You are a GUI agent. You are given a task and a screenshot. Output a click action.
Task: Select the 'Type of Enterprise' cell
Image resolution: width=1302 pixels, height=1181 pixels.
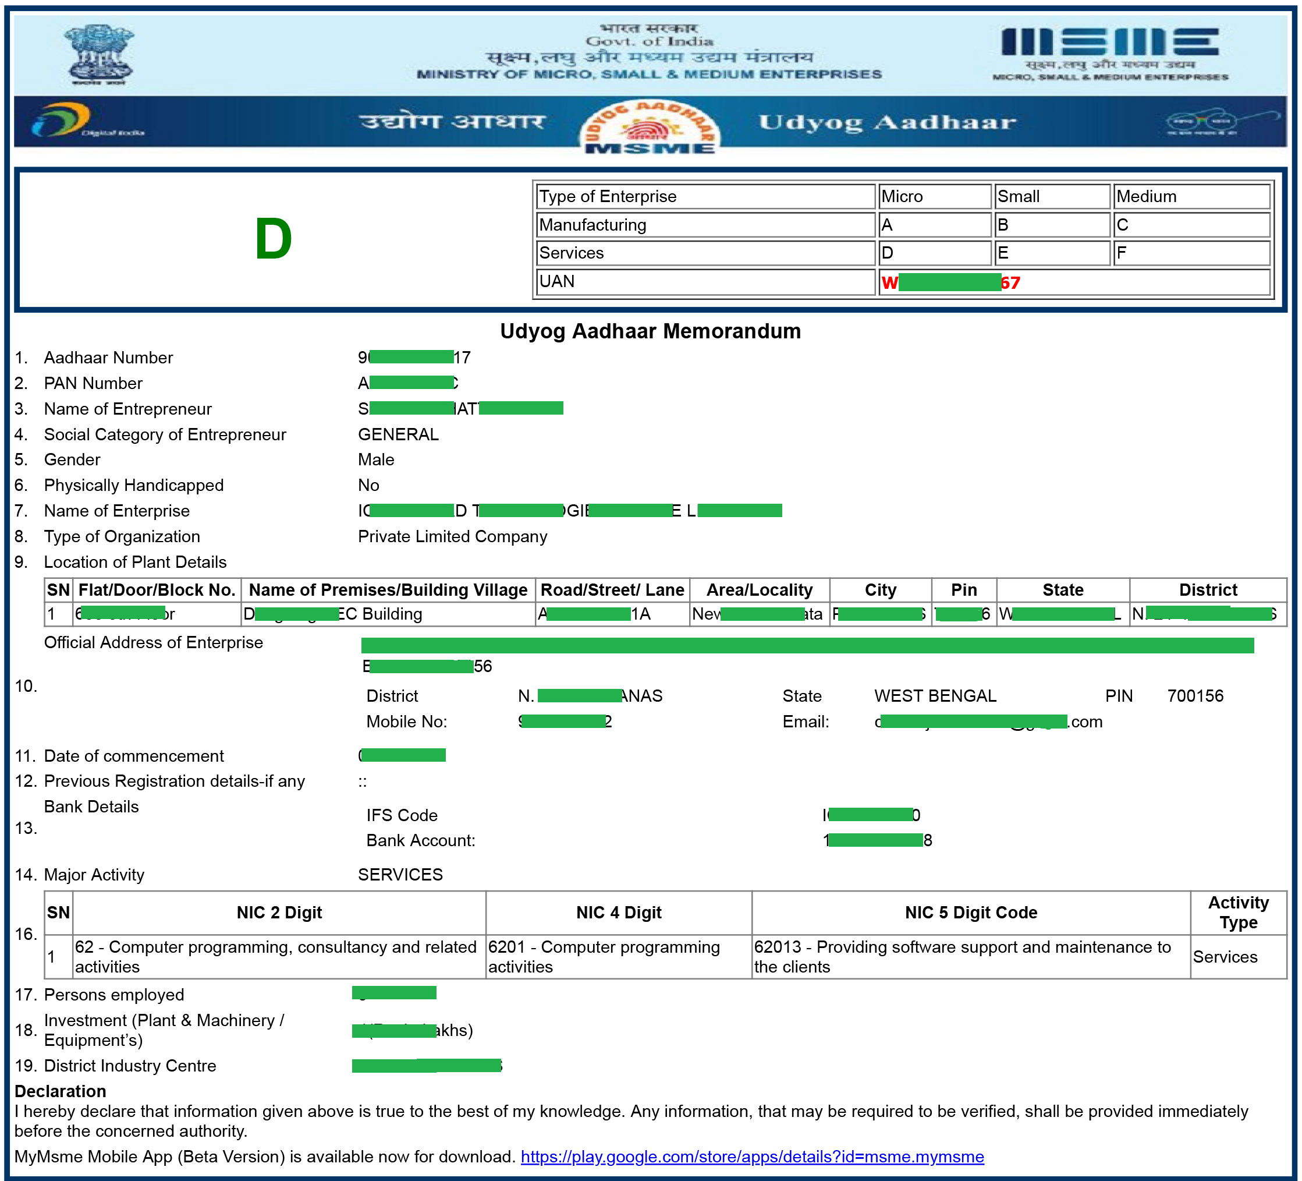(705, 196)
